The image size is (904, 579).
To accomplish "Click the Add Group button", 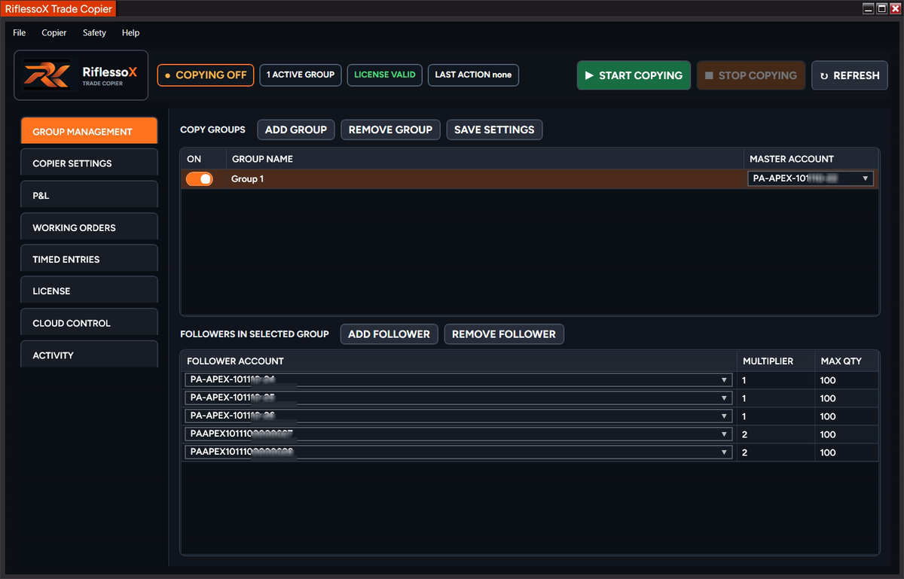I will (296, 130).
